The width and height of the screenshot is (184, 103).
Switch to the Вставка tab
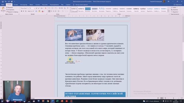[16, 5]
